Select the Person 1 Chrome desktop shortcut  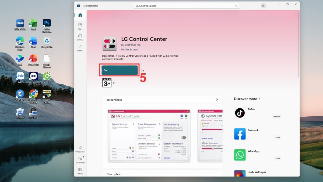[x=33, y=97]
